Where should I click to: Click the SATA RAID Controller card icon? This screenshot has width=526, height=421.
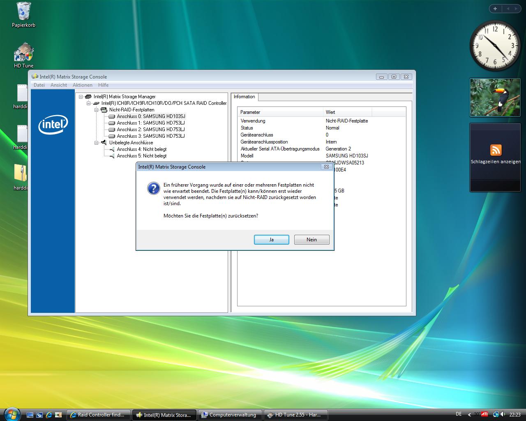tap(96, 103)
